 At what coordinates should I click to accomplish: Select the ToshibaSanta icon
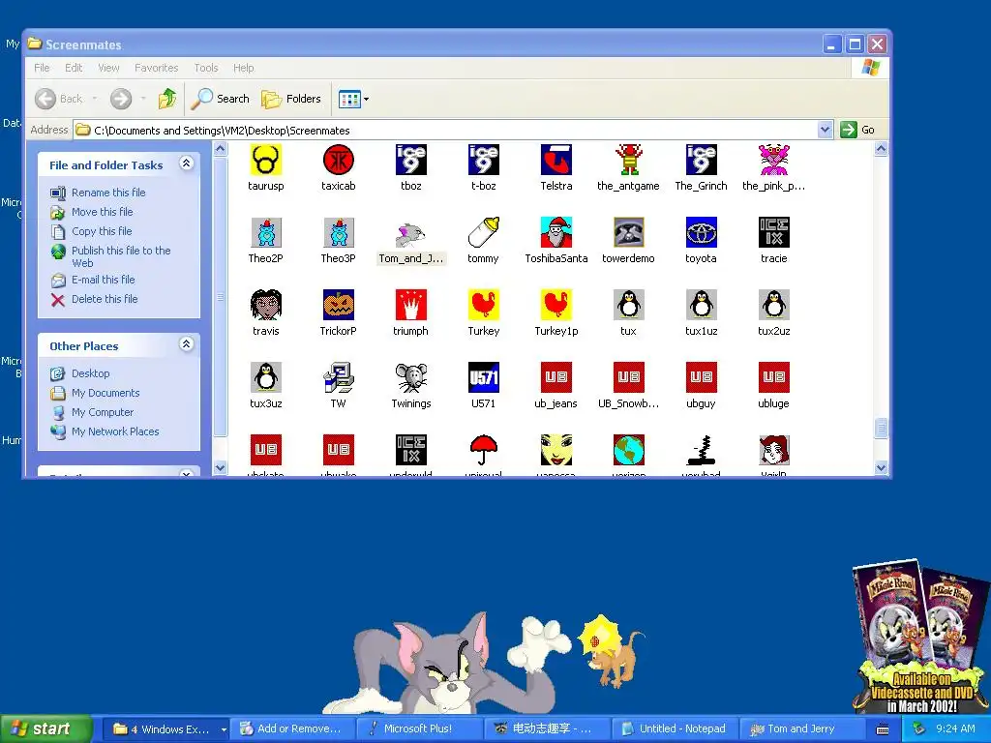tap(556, 232)
